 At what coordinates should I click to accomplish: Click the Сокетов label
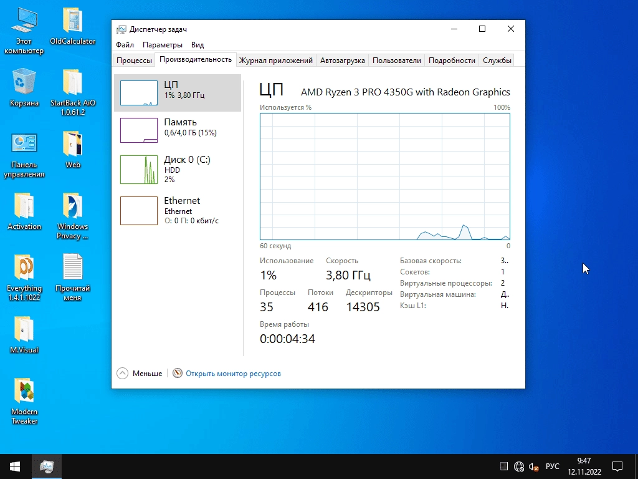pyautogui.click(x=414, y=272)
